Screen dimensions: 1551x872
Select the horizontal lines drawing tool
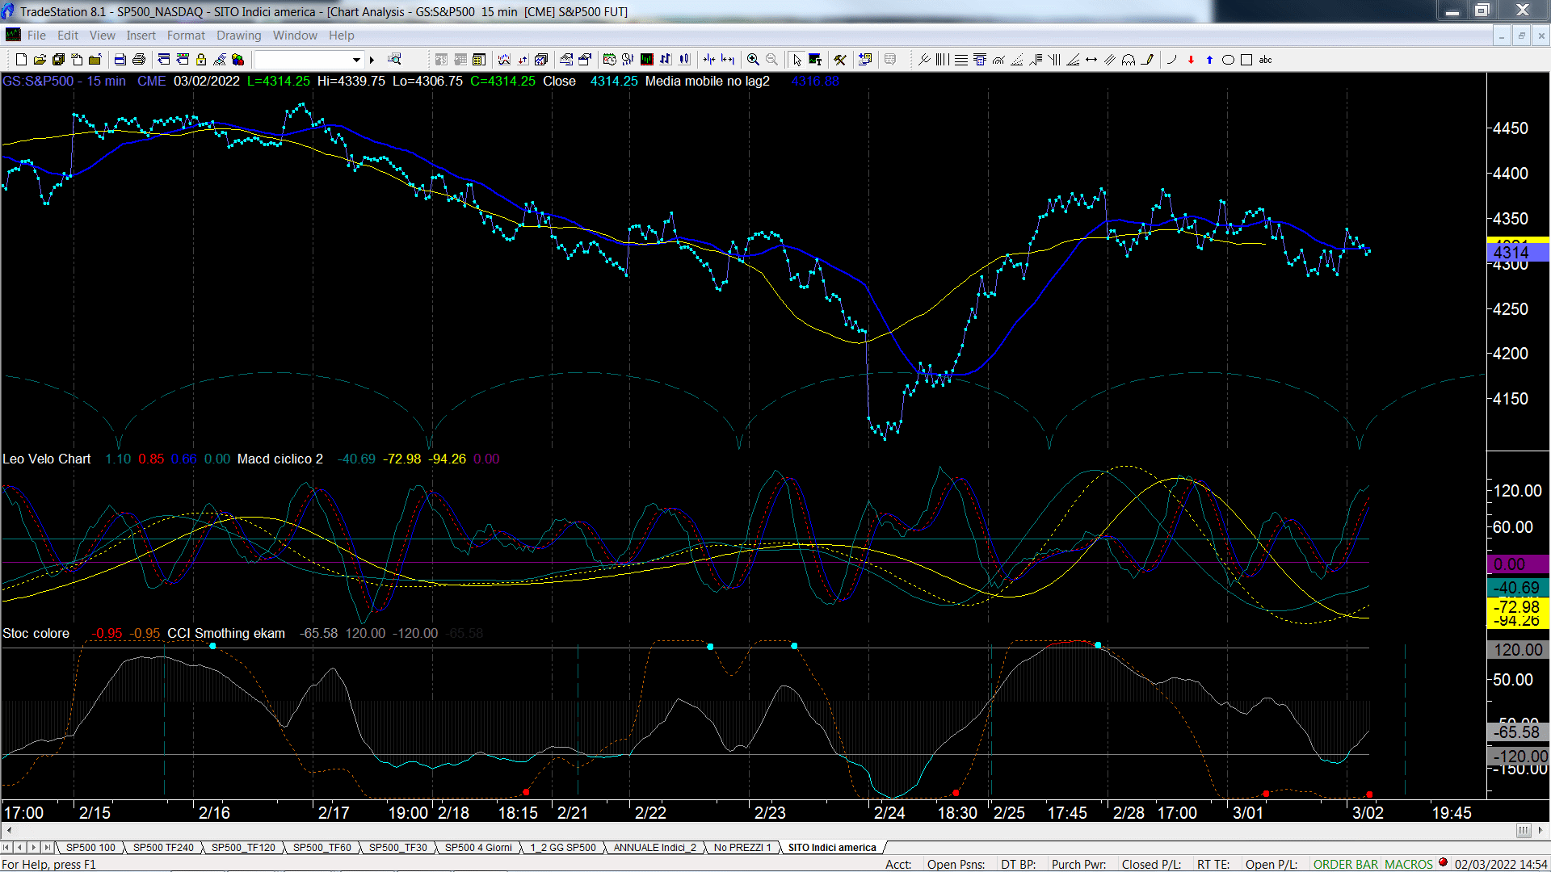click(961, 60)
